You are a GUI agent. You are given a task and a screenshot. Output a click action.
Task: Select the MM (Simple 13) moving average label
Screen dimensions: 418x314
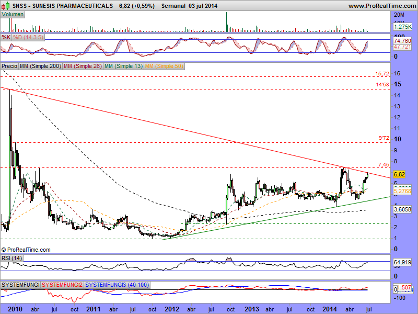point(123,66)
